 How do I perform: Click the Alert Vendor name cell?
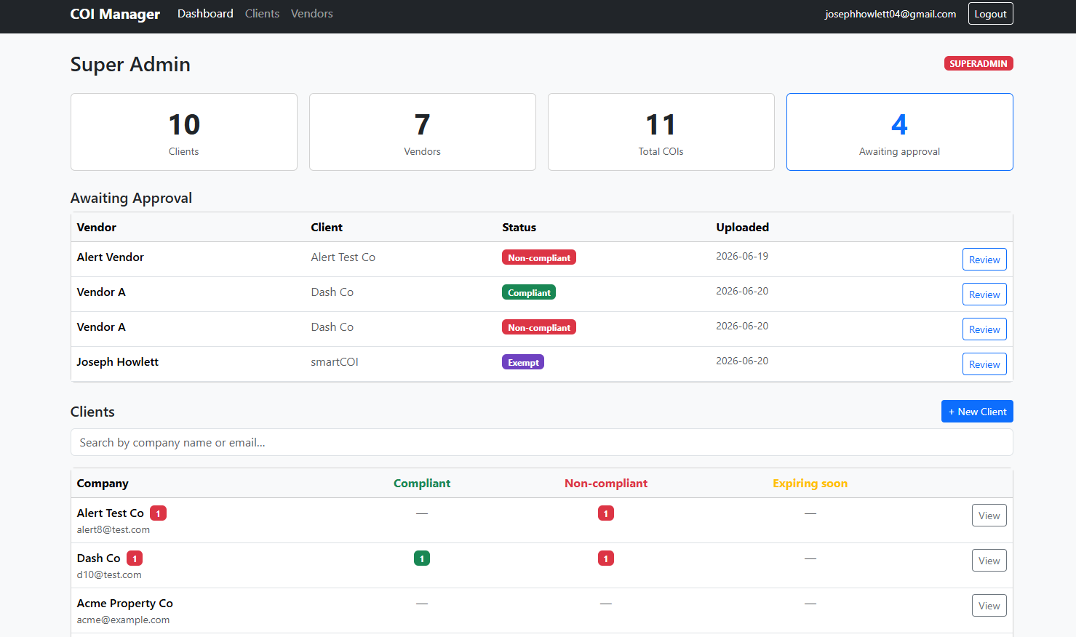coord(111,257)
